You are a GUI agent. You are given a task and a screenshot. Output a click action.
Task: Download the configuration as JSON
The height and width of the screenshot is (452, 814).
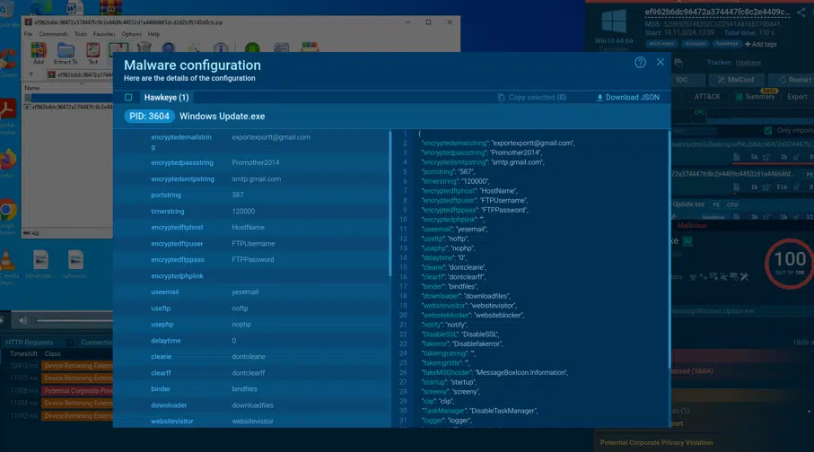(628, 97)
